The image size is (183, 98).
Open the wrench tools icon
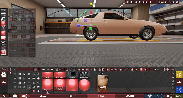(173, 69)
